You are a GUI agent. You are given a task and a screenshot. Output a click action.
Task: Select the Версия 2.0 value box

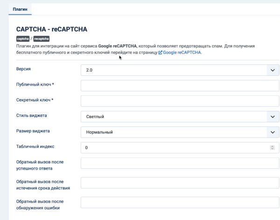174,70
